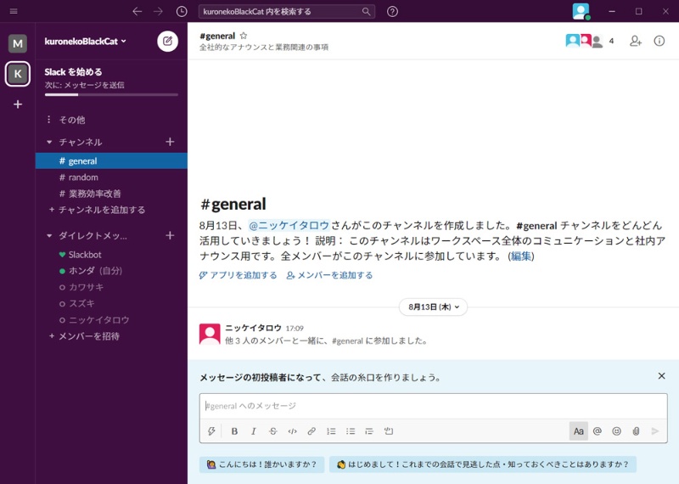The width and height of the screenshot is (679, 484).
Task: Star the #general channel
Action: (x=244, y=36)
